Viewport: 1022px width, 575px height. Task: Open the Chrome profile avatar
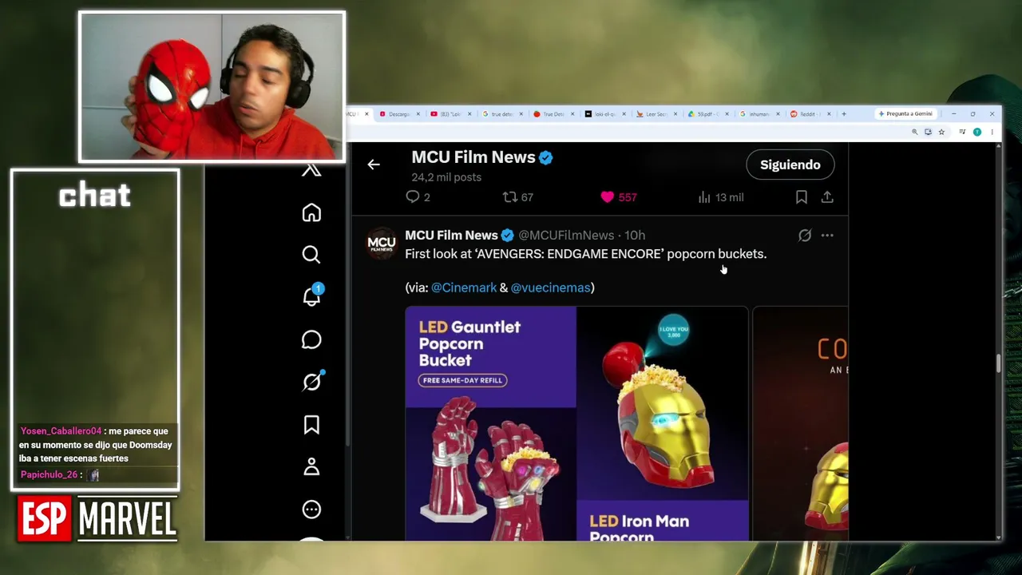(976, 132)
